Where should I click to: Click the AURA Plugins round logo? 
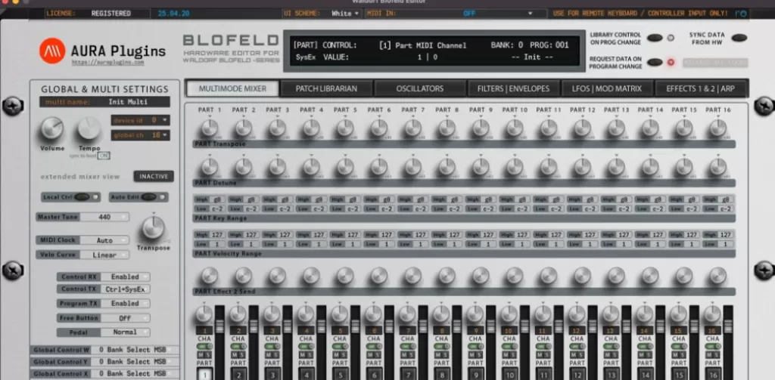[x=52, y=51]
